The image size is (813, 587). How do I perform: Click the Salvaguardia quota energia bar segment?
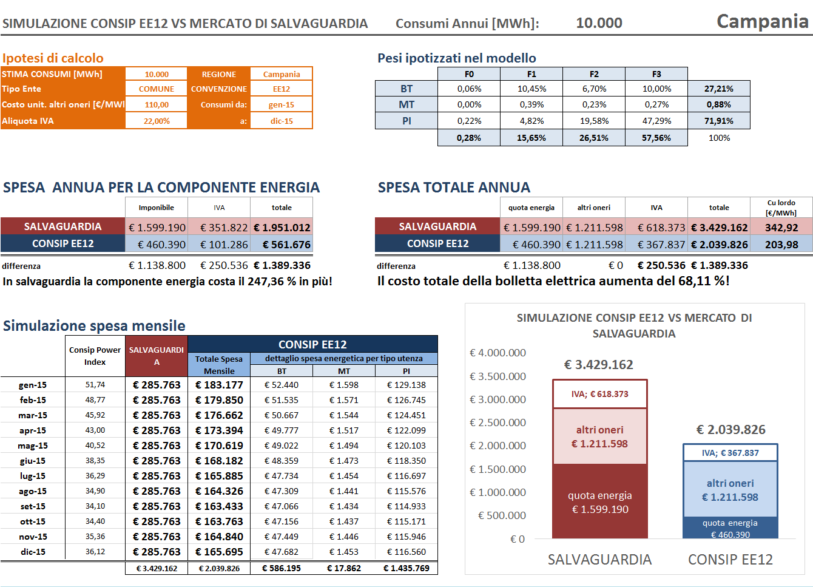(600, 501)
